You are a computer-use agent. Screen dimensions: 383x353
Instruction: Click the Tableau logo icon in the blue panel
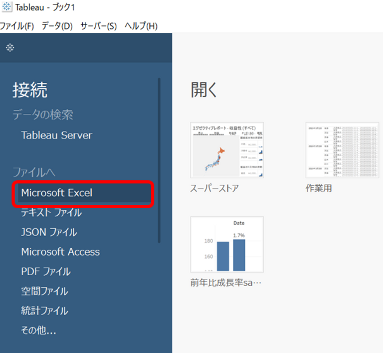pyautogui.click(x=10, y=47)
